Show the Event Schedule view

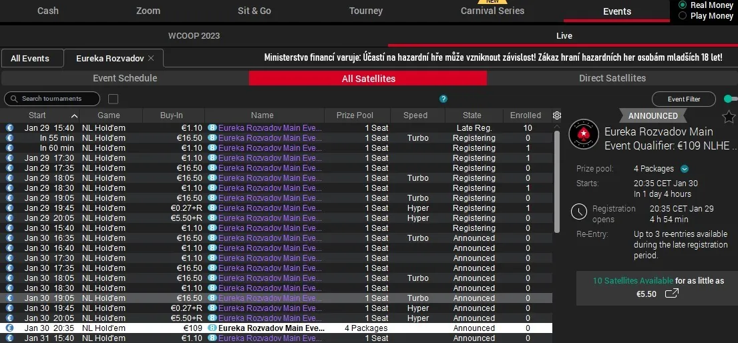coord(125,78)
